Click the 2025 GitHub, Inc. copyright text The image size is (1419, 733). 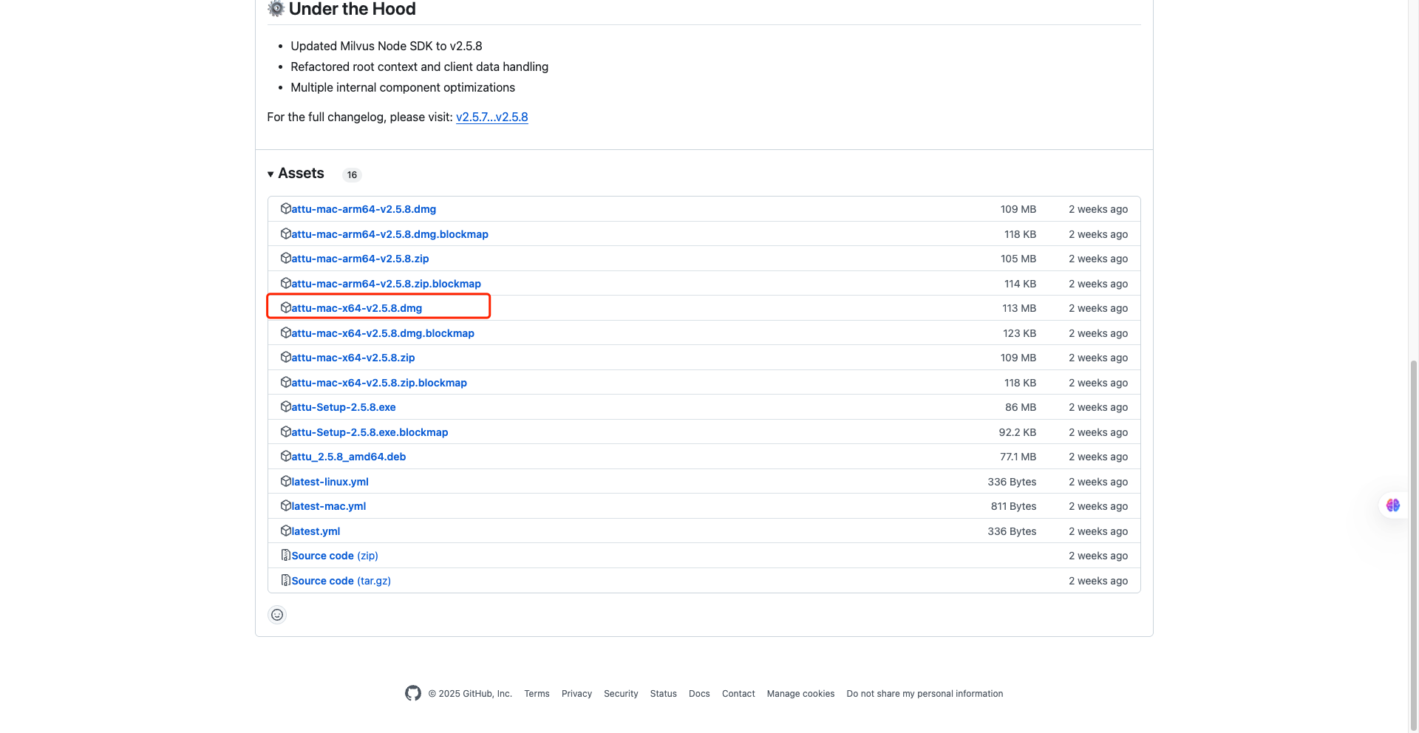pyautogui.click(x=470, y=694)
